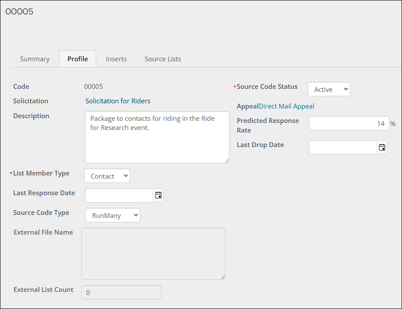This screenshot has height=309, width=402.
Task: Click the Description field label
Action: (31, 116)
